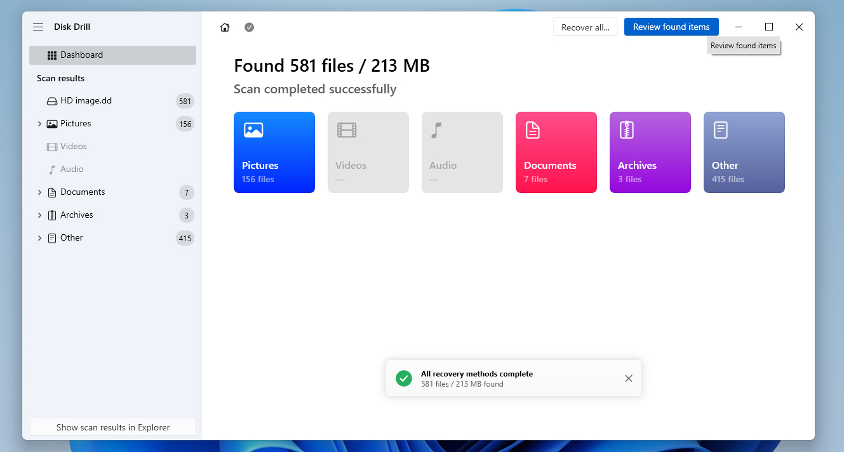Expand the Documents tree node
This screenshot has width=844, height=452.
point(39,192)
